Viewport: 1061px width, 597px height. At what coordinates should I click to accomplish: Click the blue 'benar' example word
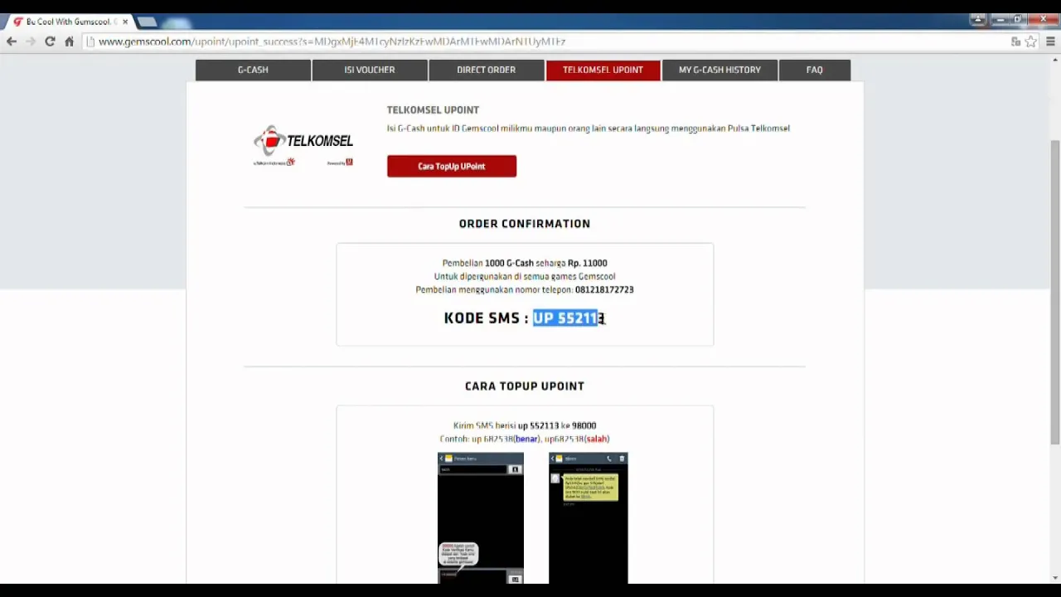[x=526, y=439]
